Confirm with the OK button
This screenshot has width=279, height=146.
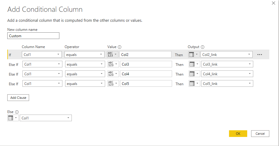(238, 134)
